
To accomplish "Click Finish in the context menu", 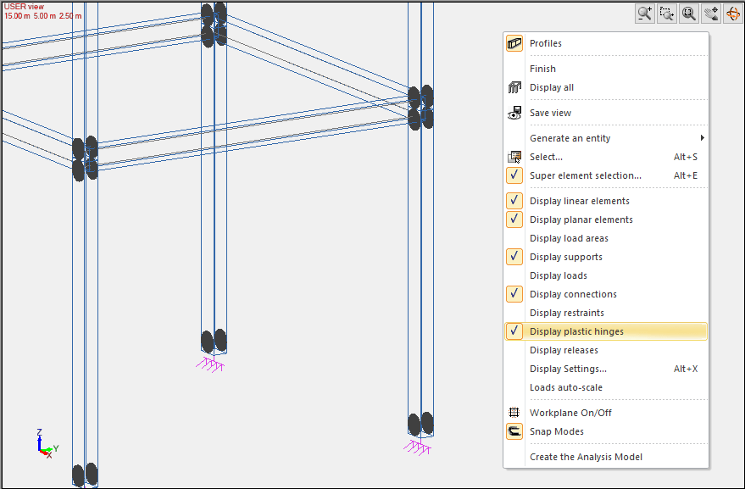I will [x=542, y=69].
